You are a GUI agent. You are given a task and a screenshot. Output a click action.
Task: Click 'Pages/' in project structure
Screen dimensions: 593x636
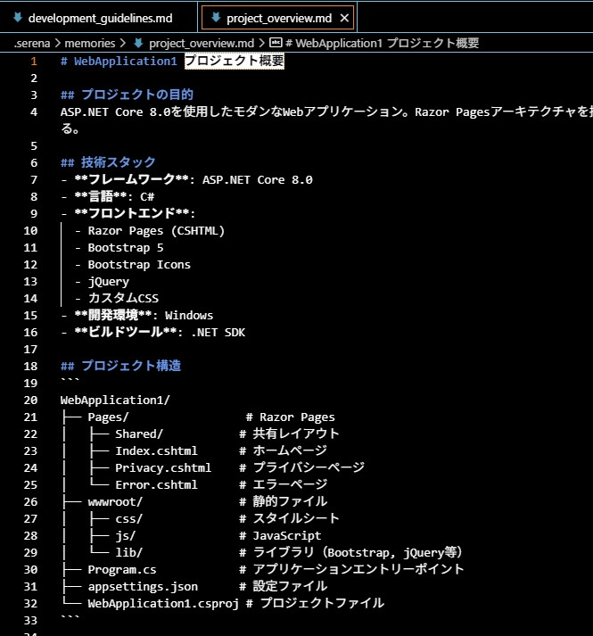[108, 417]
